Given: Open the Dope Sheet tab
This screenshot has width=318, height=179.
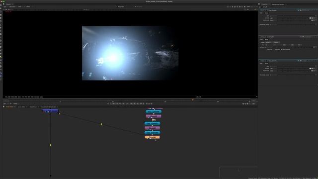Looking at the screenshot, I should pyautogui.click(x=33, y=107).
